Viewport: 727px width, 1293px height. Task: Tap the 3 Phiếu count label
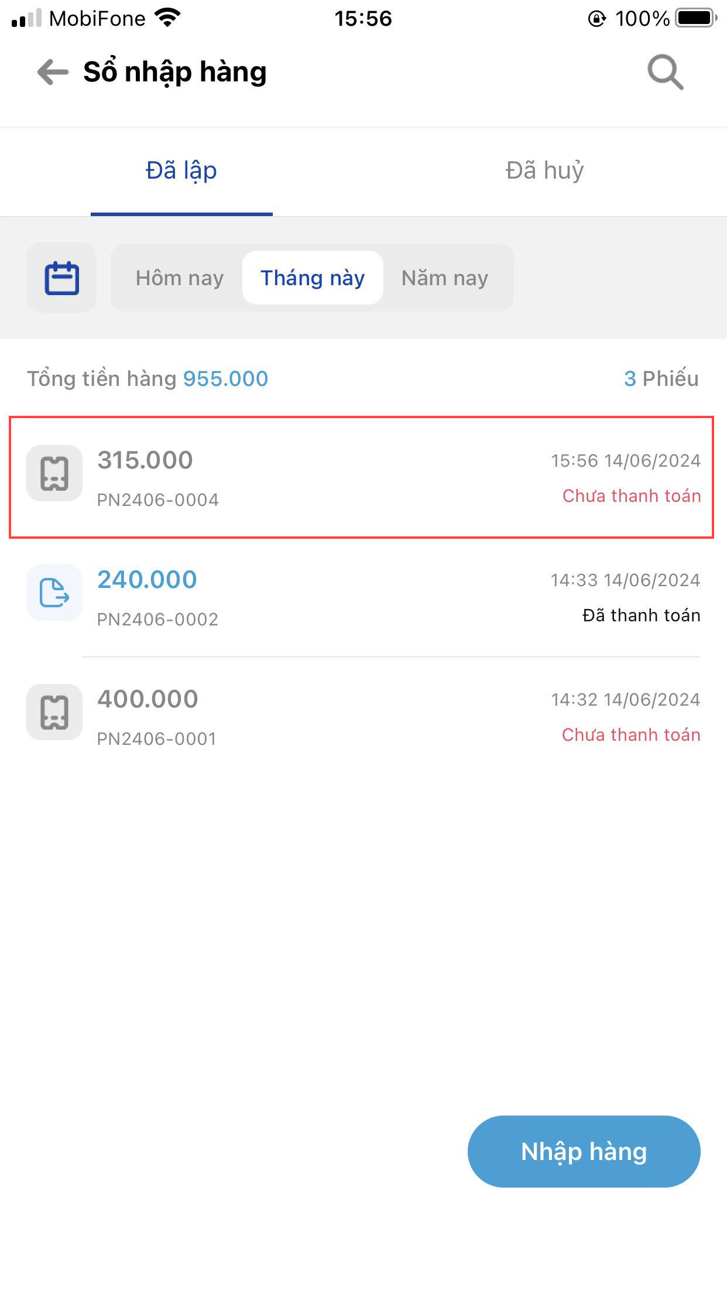pyautogui.click(x=661, y=379)
